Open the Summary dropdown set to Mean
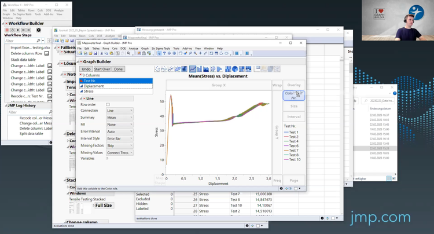 coord(119,118)
